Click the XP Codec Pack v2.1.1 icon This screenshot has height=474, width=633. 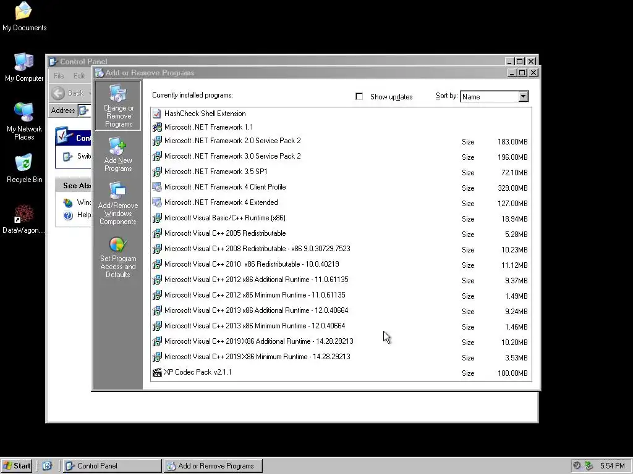[x=156, y=372]
